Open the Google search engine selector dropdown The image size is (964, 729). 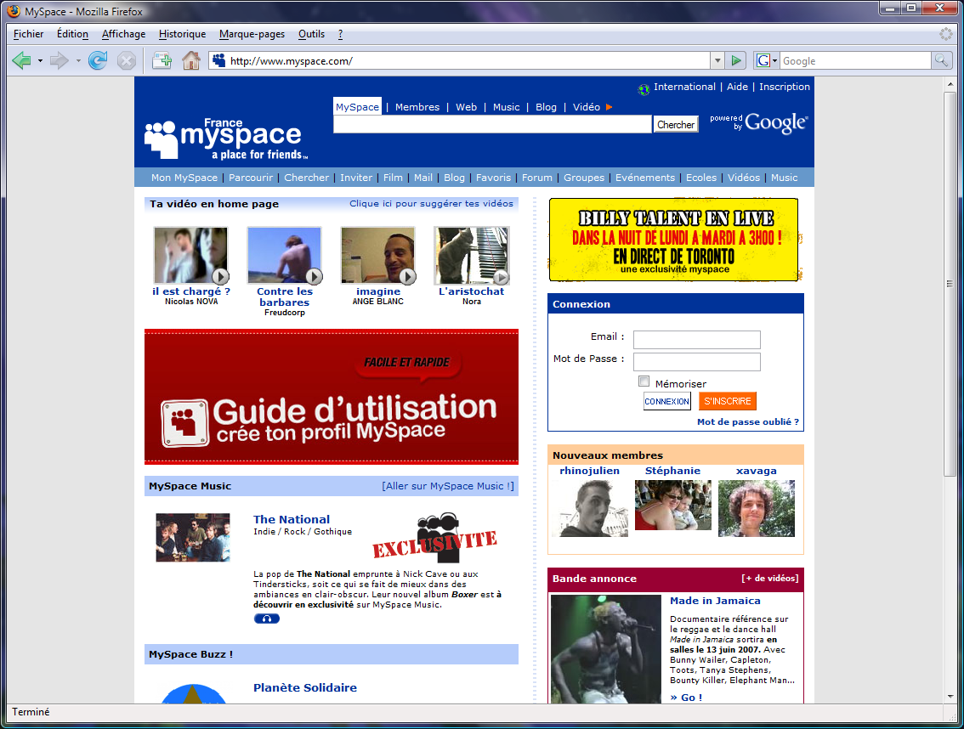pyautogui.click(x=767, y=60)
